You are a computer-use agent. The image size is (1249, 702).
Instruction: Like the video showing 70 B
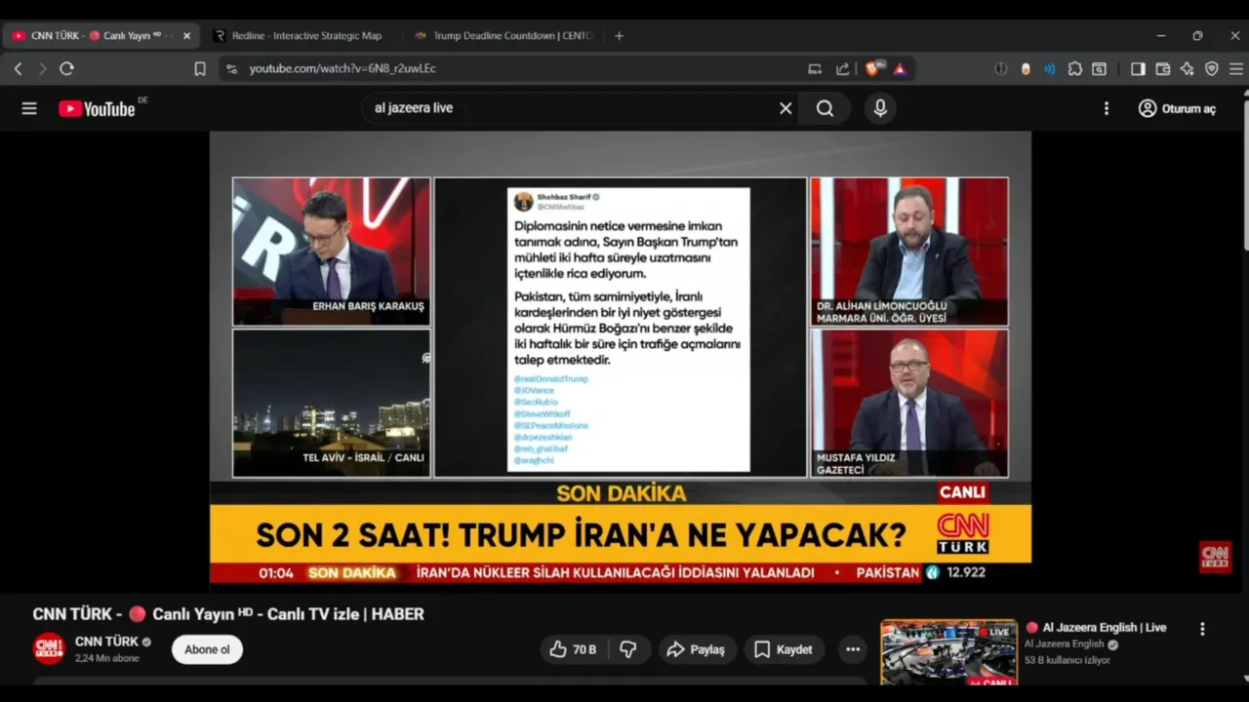click(x=573, y=649)
